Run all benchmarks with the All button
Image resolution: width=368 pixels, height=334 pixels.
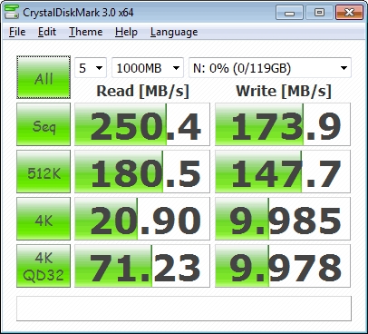[x=44, y=77]
